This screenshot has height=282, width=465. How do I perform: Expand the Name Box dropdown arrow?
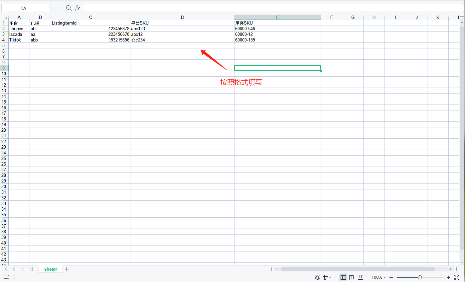coord(49,8)
